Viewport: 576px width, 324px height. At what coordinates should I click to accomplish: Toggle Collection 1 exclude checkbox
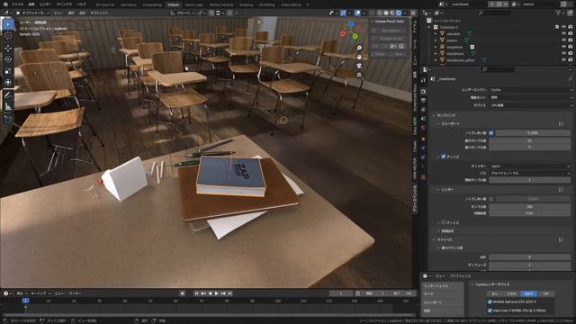point(557,27)
